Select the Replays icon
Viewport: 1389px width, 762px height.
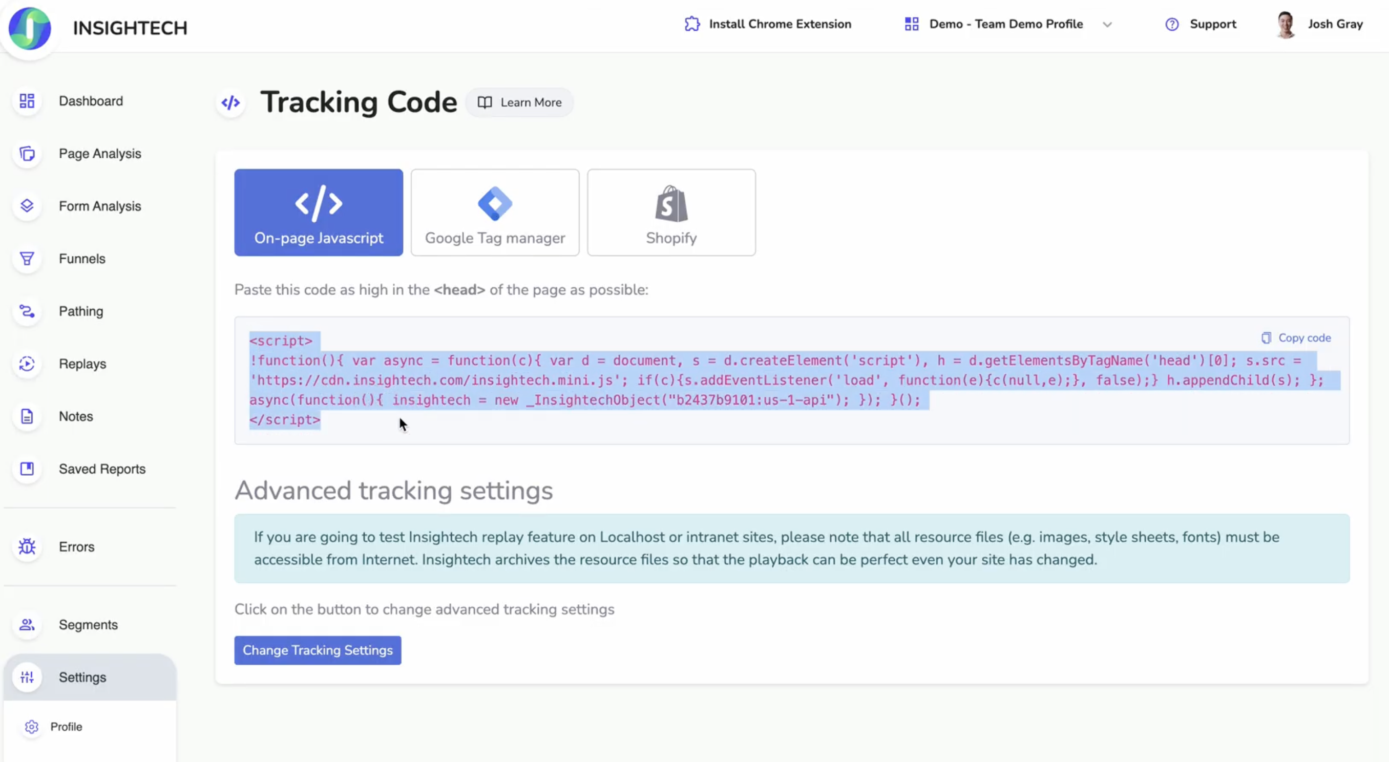[27, 364]
